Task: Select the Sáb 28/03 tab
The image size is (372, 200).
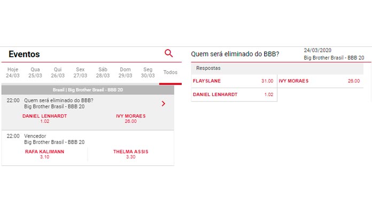Action: click(103, 73)
